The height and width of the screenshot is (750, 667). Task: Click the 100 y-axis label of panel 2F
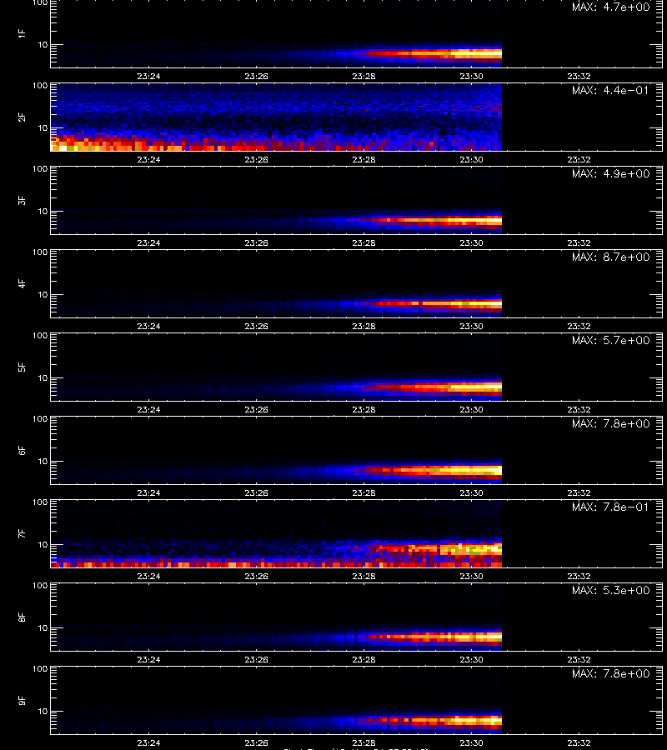(x=40, y=86)
